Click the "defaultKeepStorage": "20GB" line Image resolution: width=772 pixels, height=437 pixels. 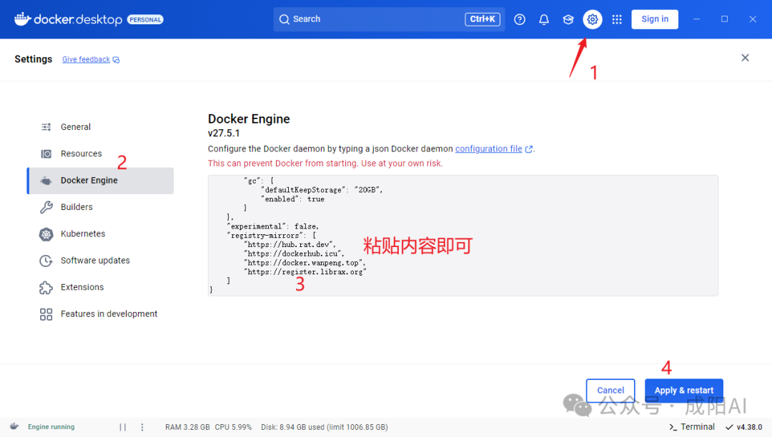tap(322, 190)
